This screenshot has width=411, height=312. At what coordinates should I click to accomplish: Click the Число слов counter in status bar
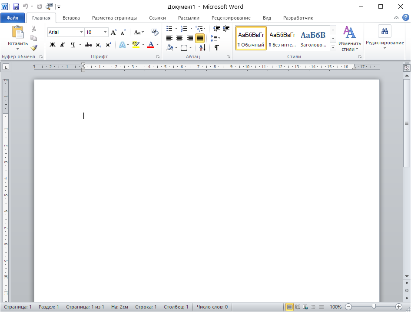coord(212,306)
